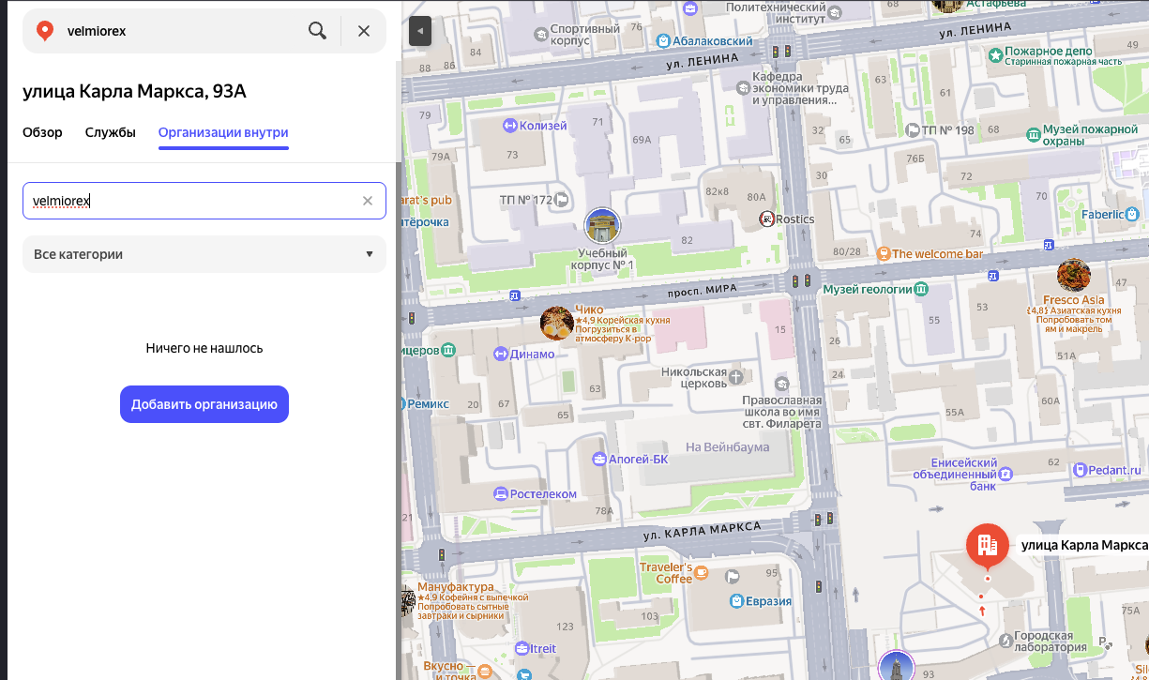Screen dimensions: 1149x680
Task: Select the Fresco Asia map thumbnail
Action: pyautogui.click(x=1073, y=275)
